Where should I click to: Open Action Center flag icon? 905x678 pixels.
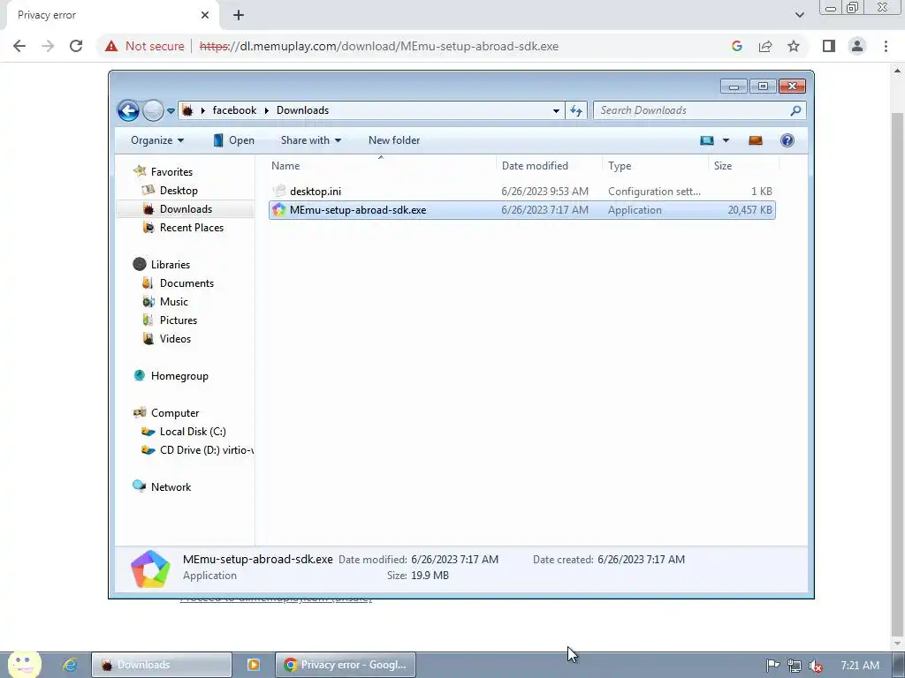[x=772, y=666]
